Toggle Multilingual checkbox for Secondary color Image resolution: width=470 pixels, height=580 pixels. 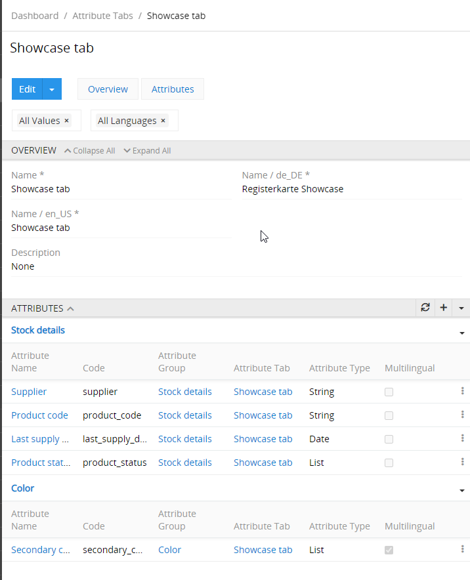pyautogui.click(x=389, y=550)
